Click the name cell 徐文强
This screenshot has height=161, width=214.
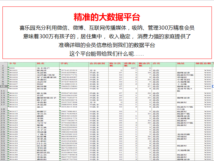pyautogui.click(x=48, y=93)
